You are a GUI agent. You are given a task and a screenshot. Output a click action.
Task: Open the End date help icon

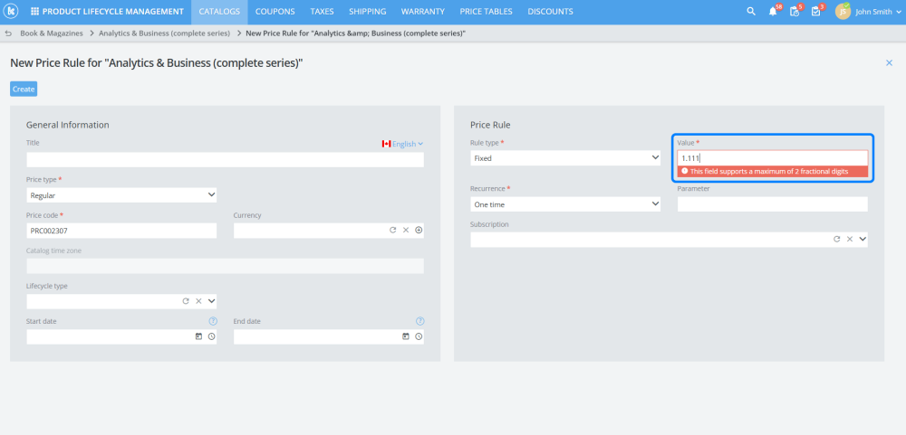(x=420, y=321)
